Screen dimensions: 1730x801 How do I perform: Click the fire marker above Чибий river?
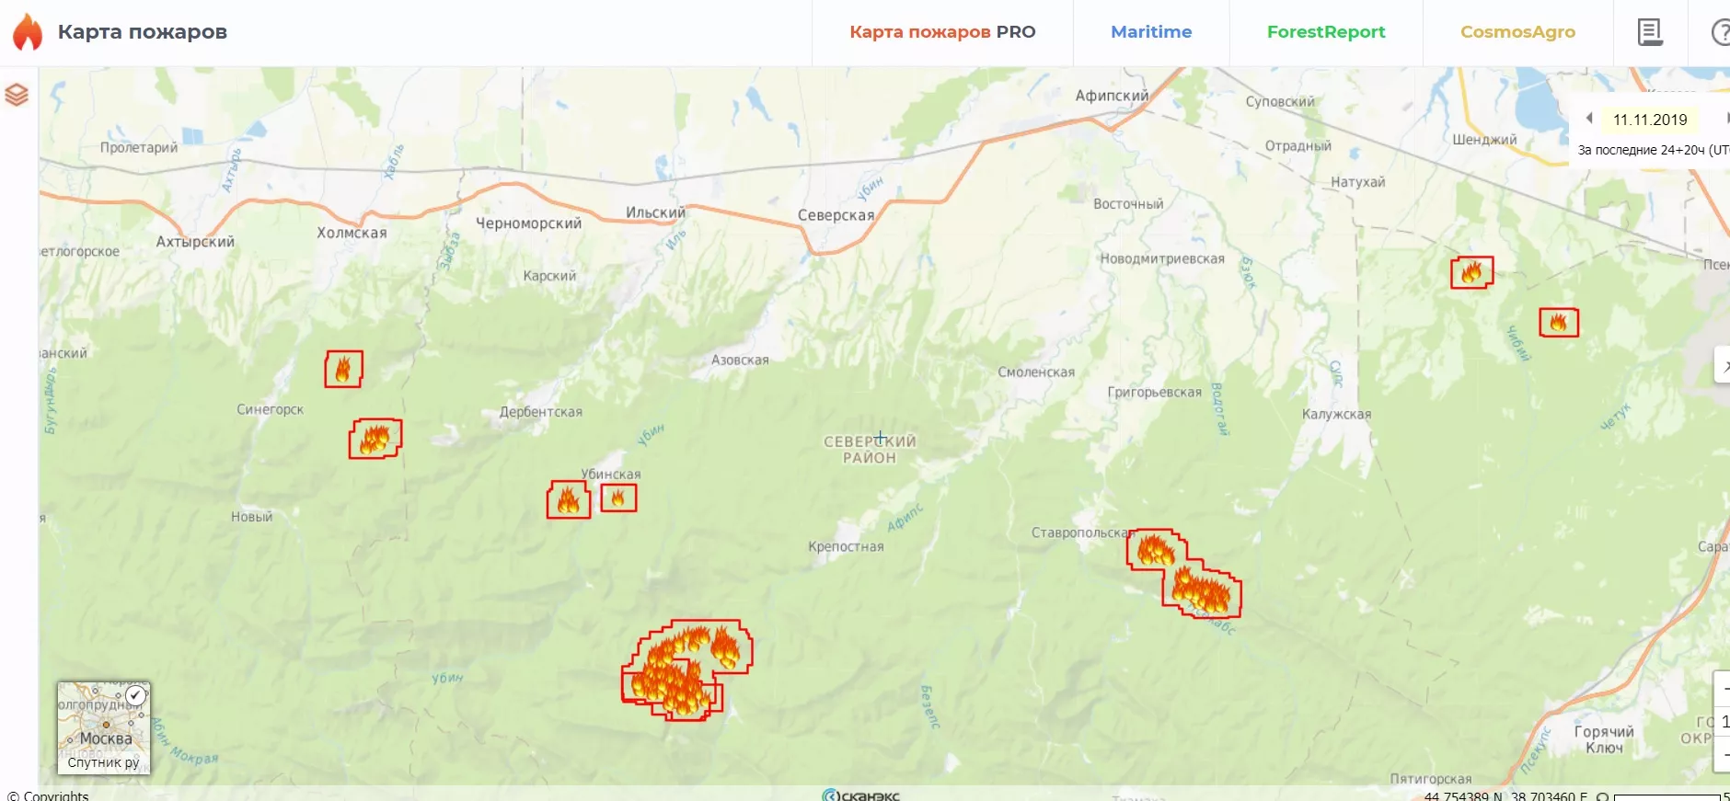[1558, 322]
